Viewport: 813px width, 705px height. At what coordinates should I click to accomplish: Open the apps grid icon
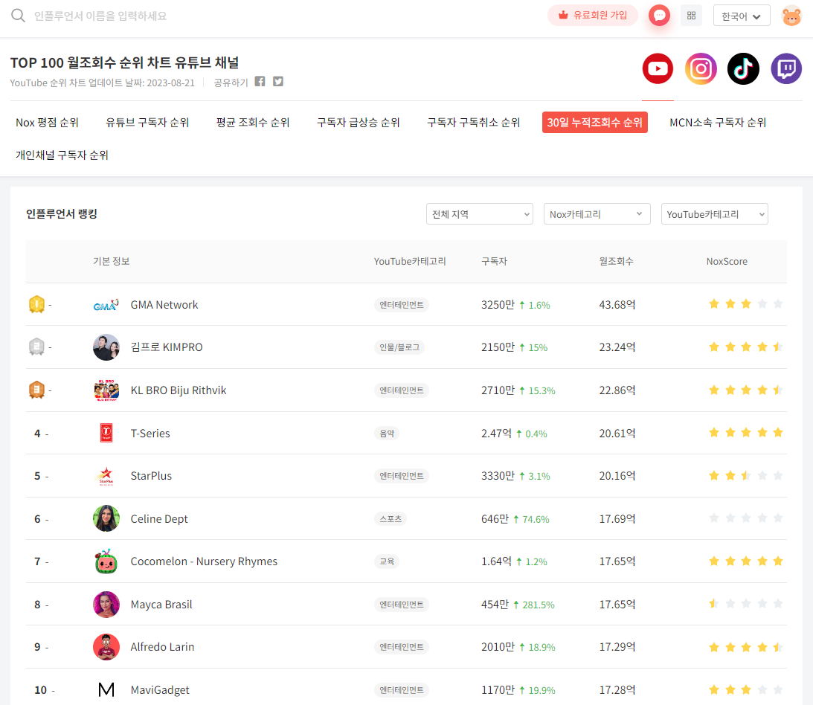(691, 16)
